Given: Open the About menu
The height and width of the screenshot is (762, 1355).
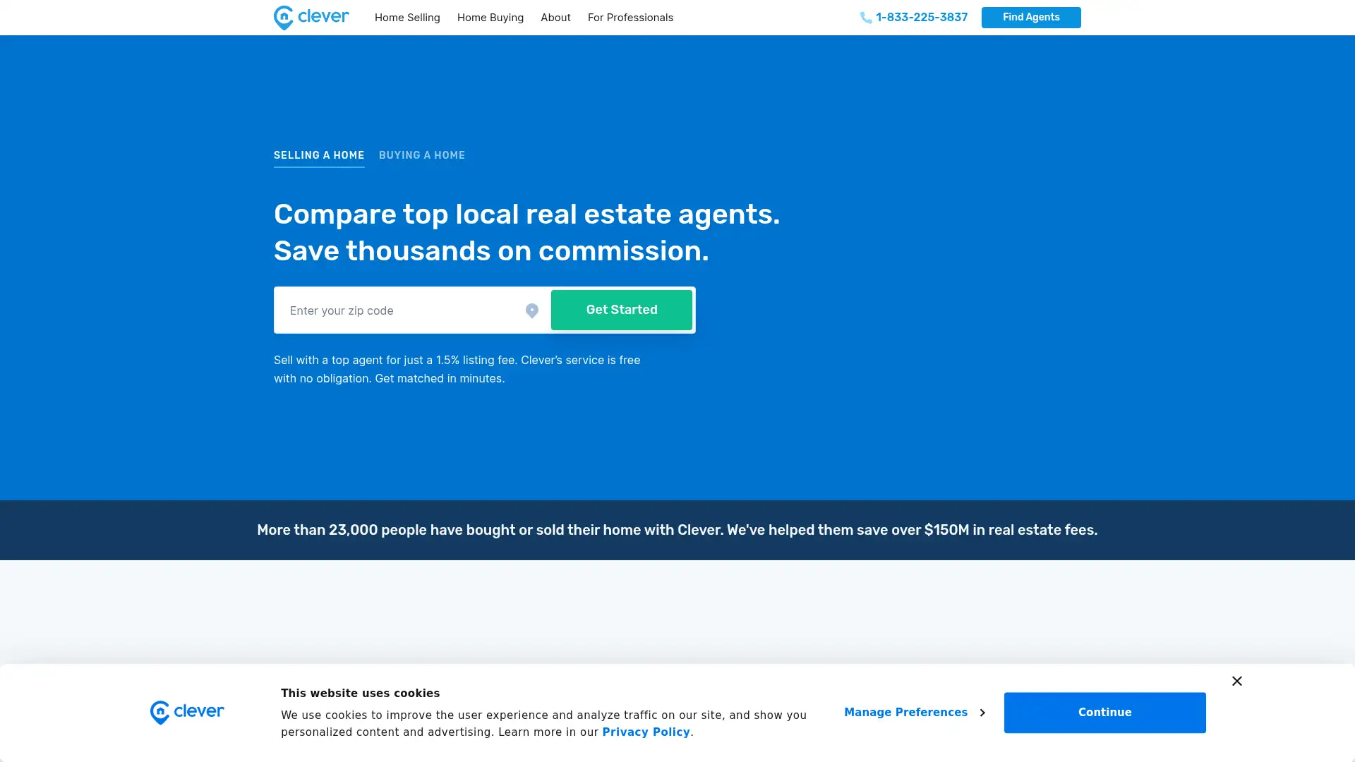Looking at the screenshot, I should point(555,17).
